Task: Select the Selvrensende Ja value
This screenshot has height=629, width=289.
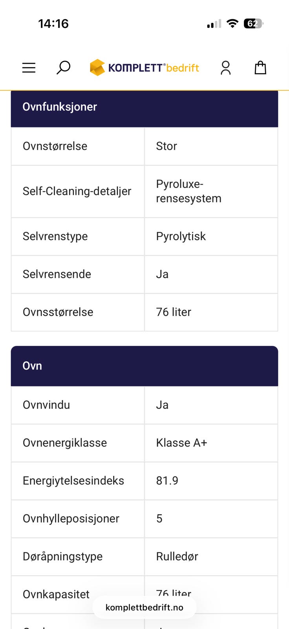Action: (x=163, y=274)
